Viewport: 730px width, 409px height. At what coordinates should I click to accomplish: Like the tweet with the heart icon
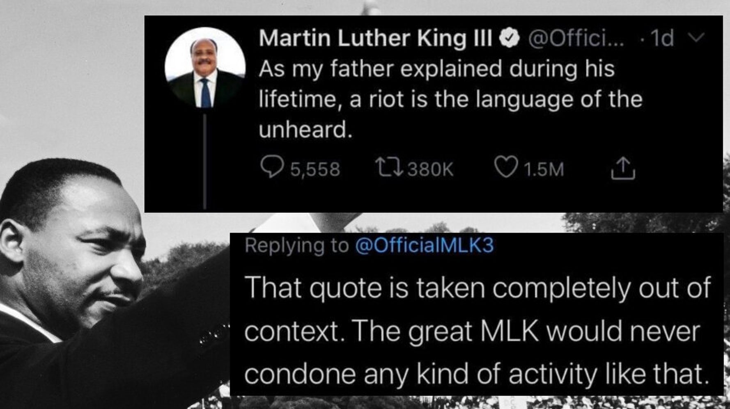click(x=505, y=168)
